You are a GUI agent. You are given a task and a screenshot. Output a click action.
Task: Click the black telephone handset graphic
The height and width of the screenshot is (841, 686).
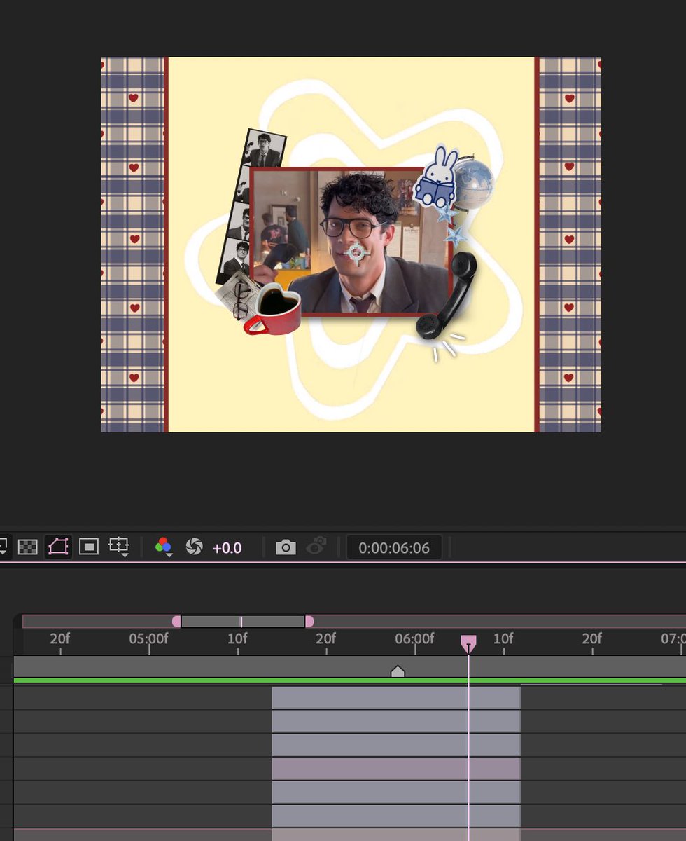pos(448,295)
